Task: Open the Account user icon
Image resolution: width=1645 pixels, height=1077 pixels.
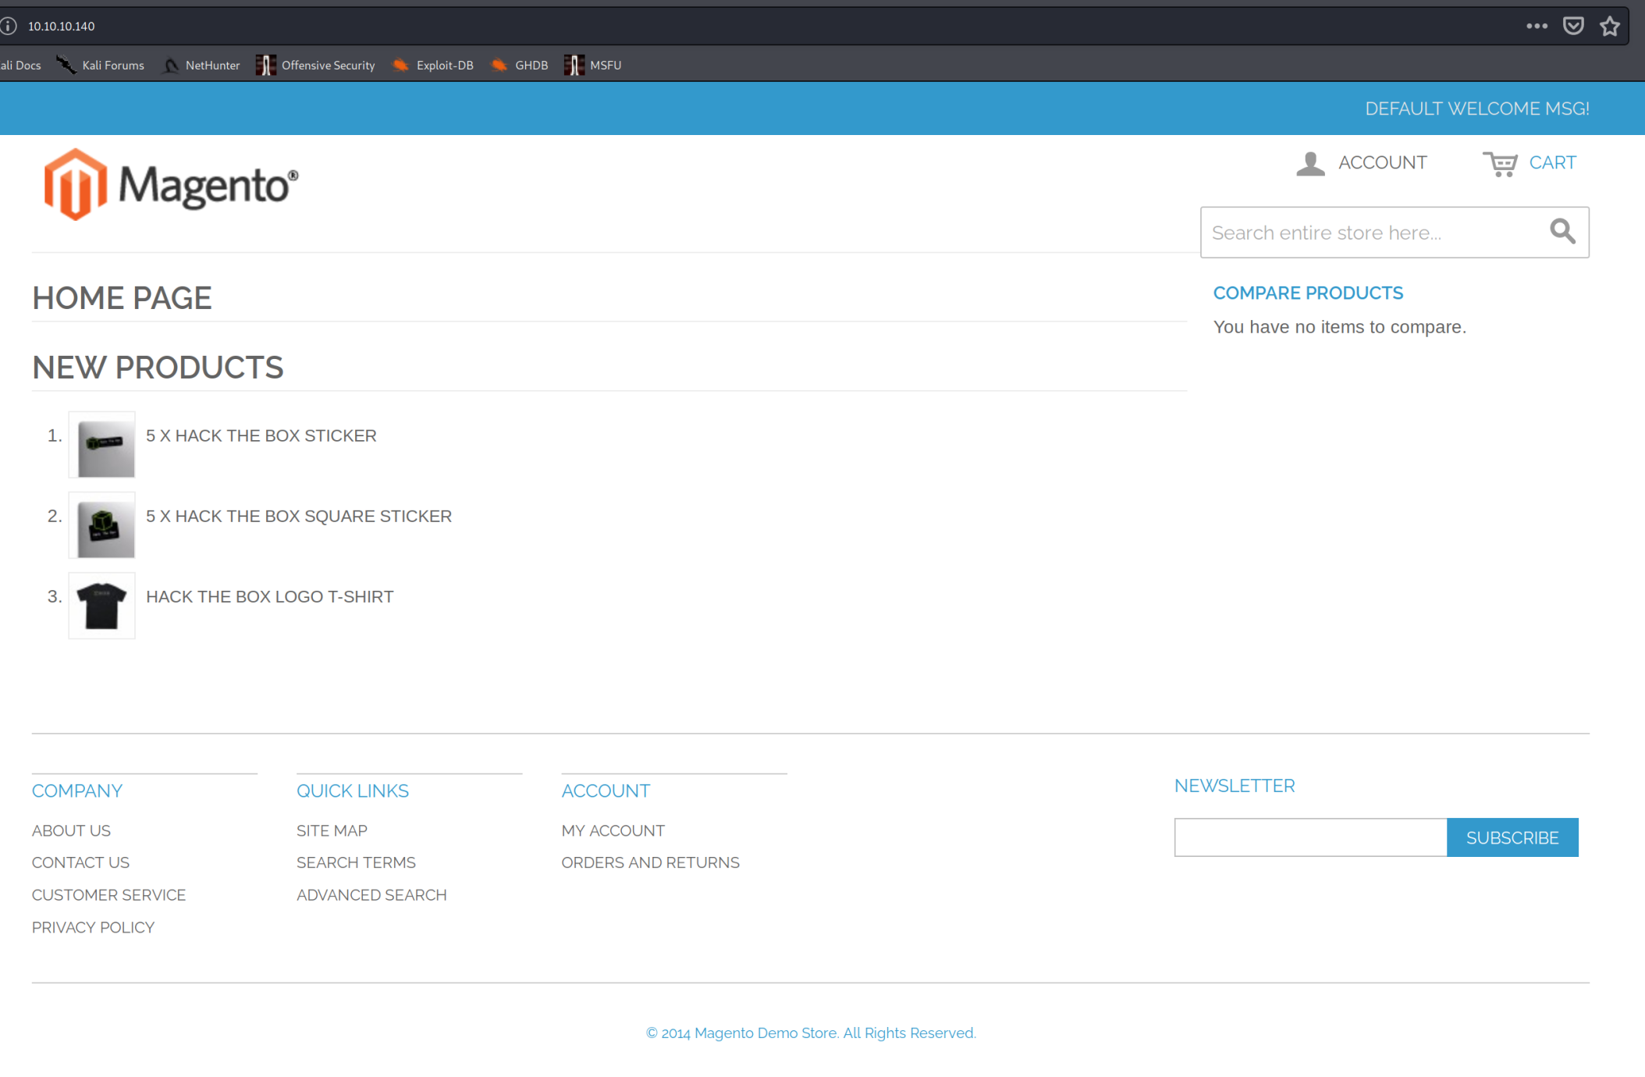Action: click(x=1310, y=163)
